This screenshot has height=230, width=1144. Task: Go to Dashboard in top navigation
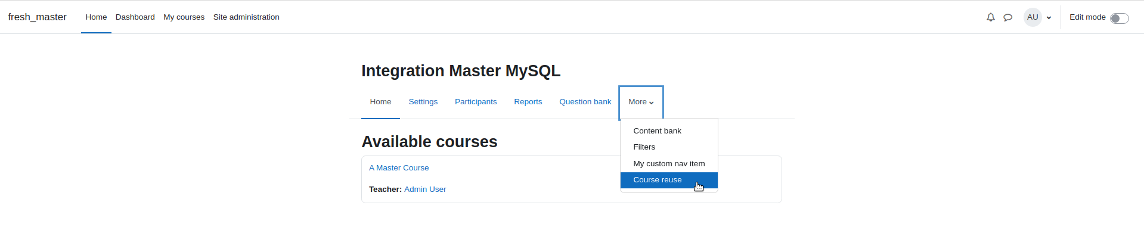[x=135, y=17]
